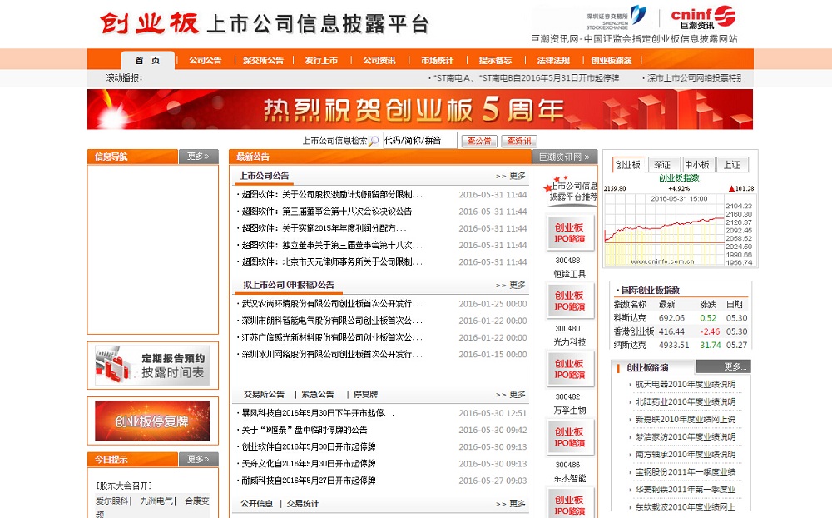
Task: Click 更多 next to 交易所公告 tabs
Action: tap(511, 394)
